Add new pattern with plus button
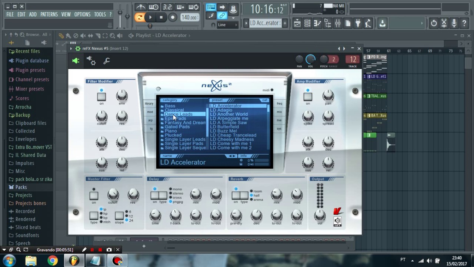Image resolution: width=474 pixels, height=267 pixels. (285, 23)
